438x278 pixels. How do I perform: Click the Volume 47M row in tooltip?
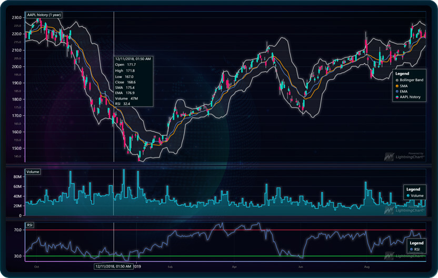click(x=126, y=98)
